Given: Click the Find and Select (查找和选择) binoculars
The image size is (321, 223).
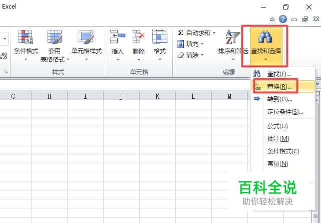Looking at the screenshot, I should [265, 37].
